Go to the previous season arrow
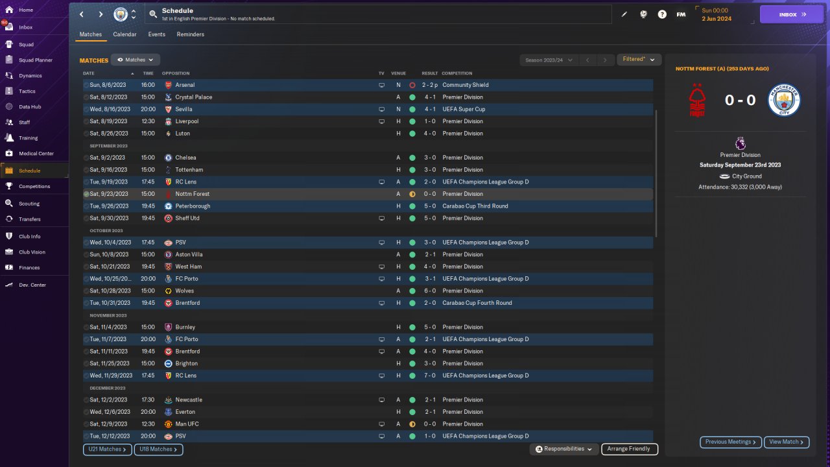This screenshot has height=467, width=830. click(x=587, y=60)
